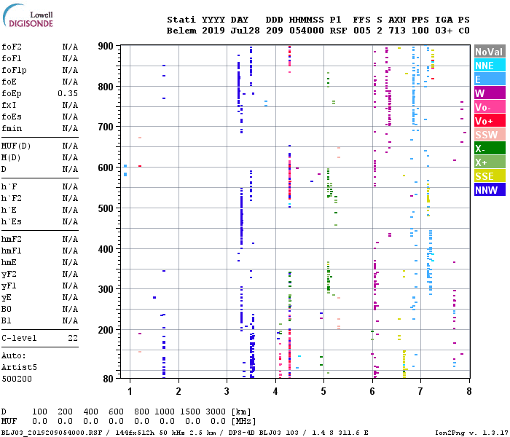Image resolution: width=510 pixels, height=437 pixels.
Task: Click the station name Belem
Action: [181, 31]
